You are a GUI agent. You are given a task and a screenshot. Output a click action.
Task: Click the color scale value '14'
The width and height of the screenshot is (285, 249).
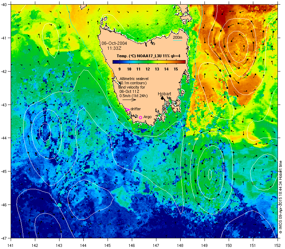click(x=166, y=69)
